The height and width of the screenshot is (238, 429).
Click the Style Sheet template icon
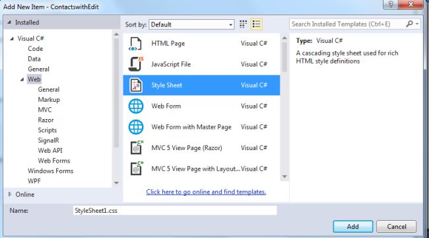click(136, 85)
